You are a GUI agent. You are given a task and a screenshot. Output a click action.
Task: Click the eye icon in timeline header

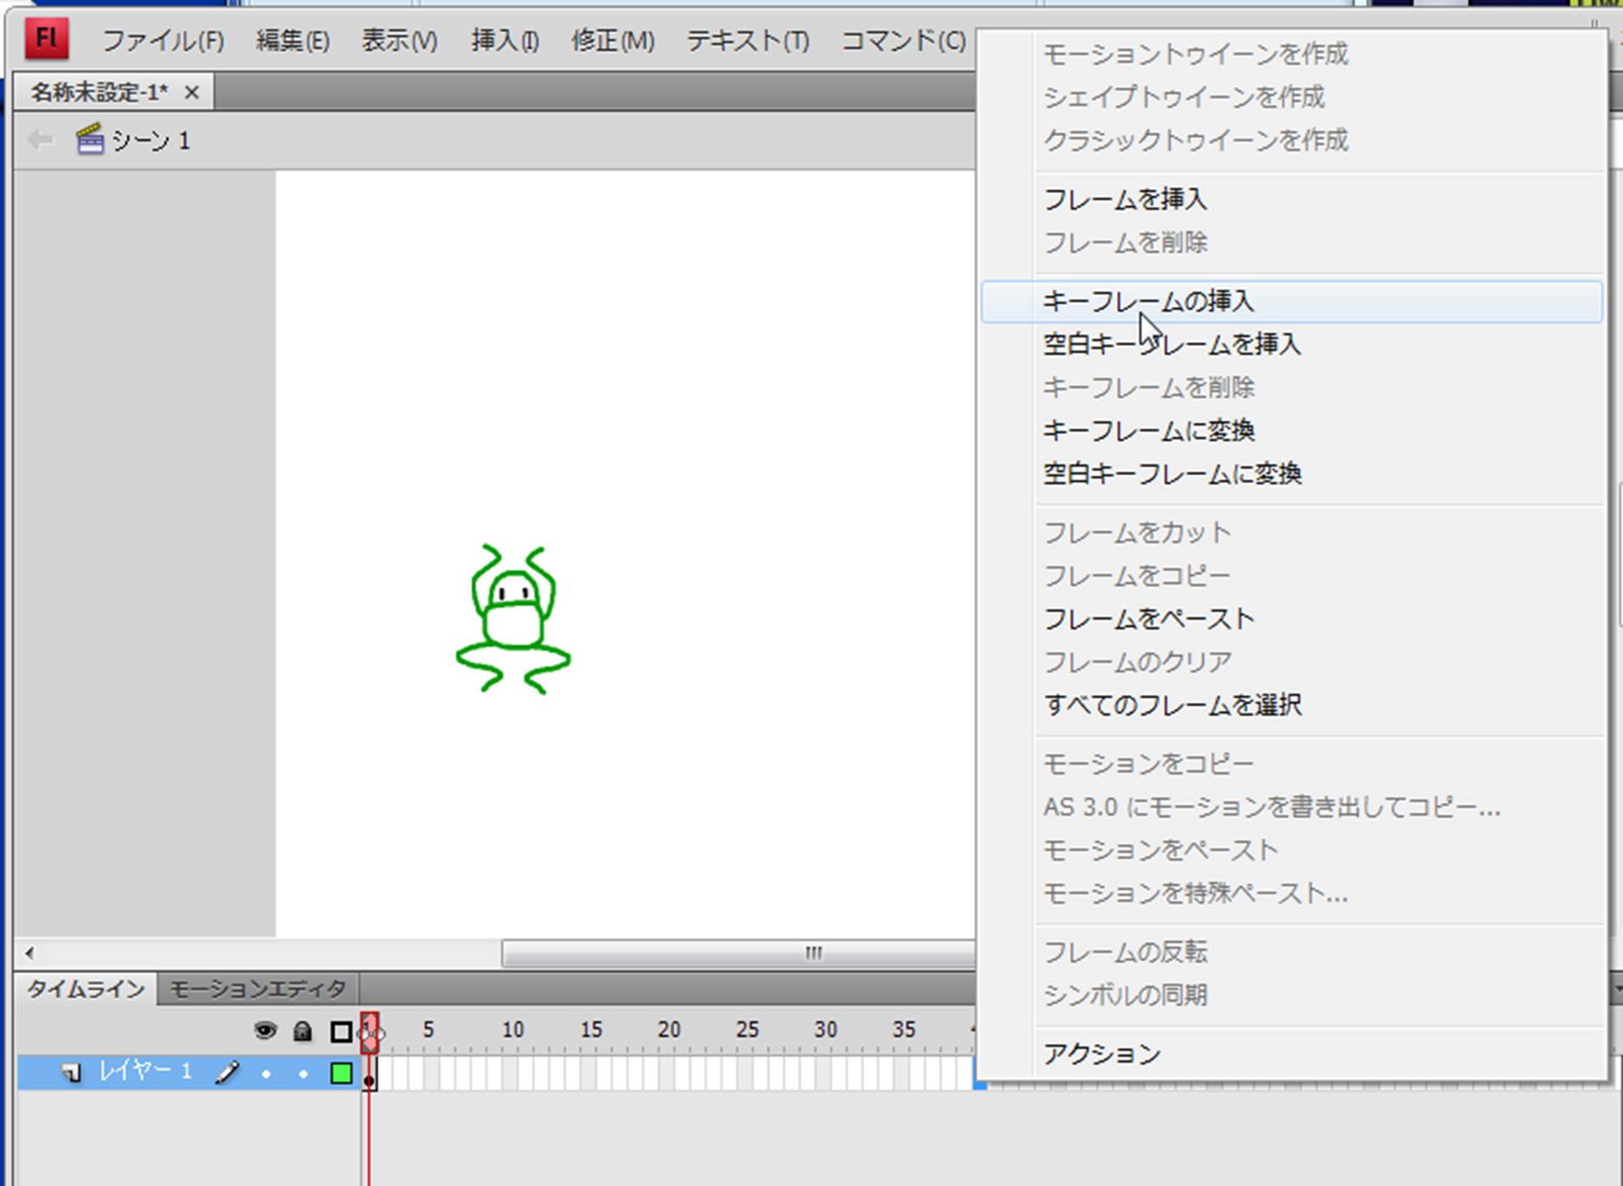pyautogui.click(x=265, y=1031)
